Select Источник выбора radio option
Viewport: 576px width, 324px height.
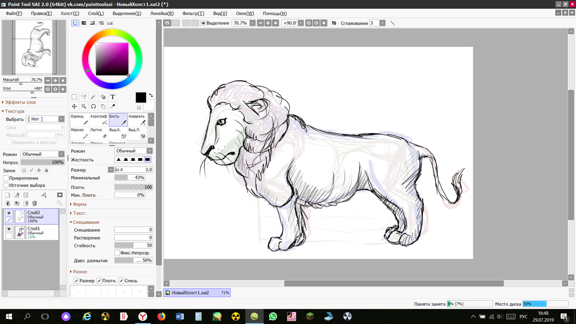coord(6,185)
